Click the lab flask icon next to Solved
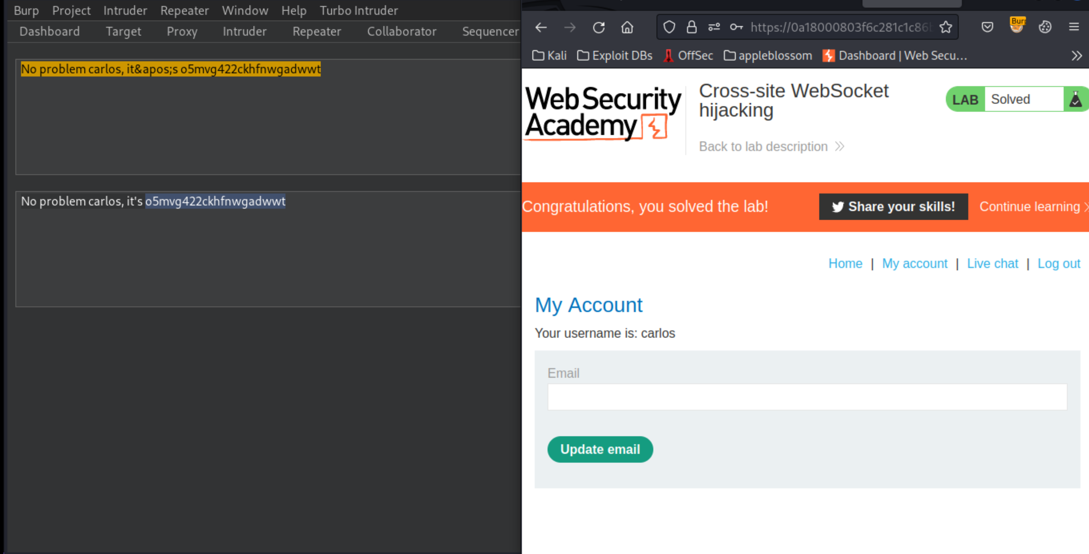Image resolution: width=1089 pixels, height=554 pixels. coord(1075,100)
